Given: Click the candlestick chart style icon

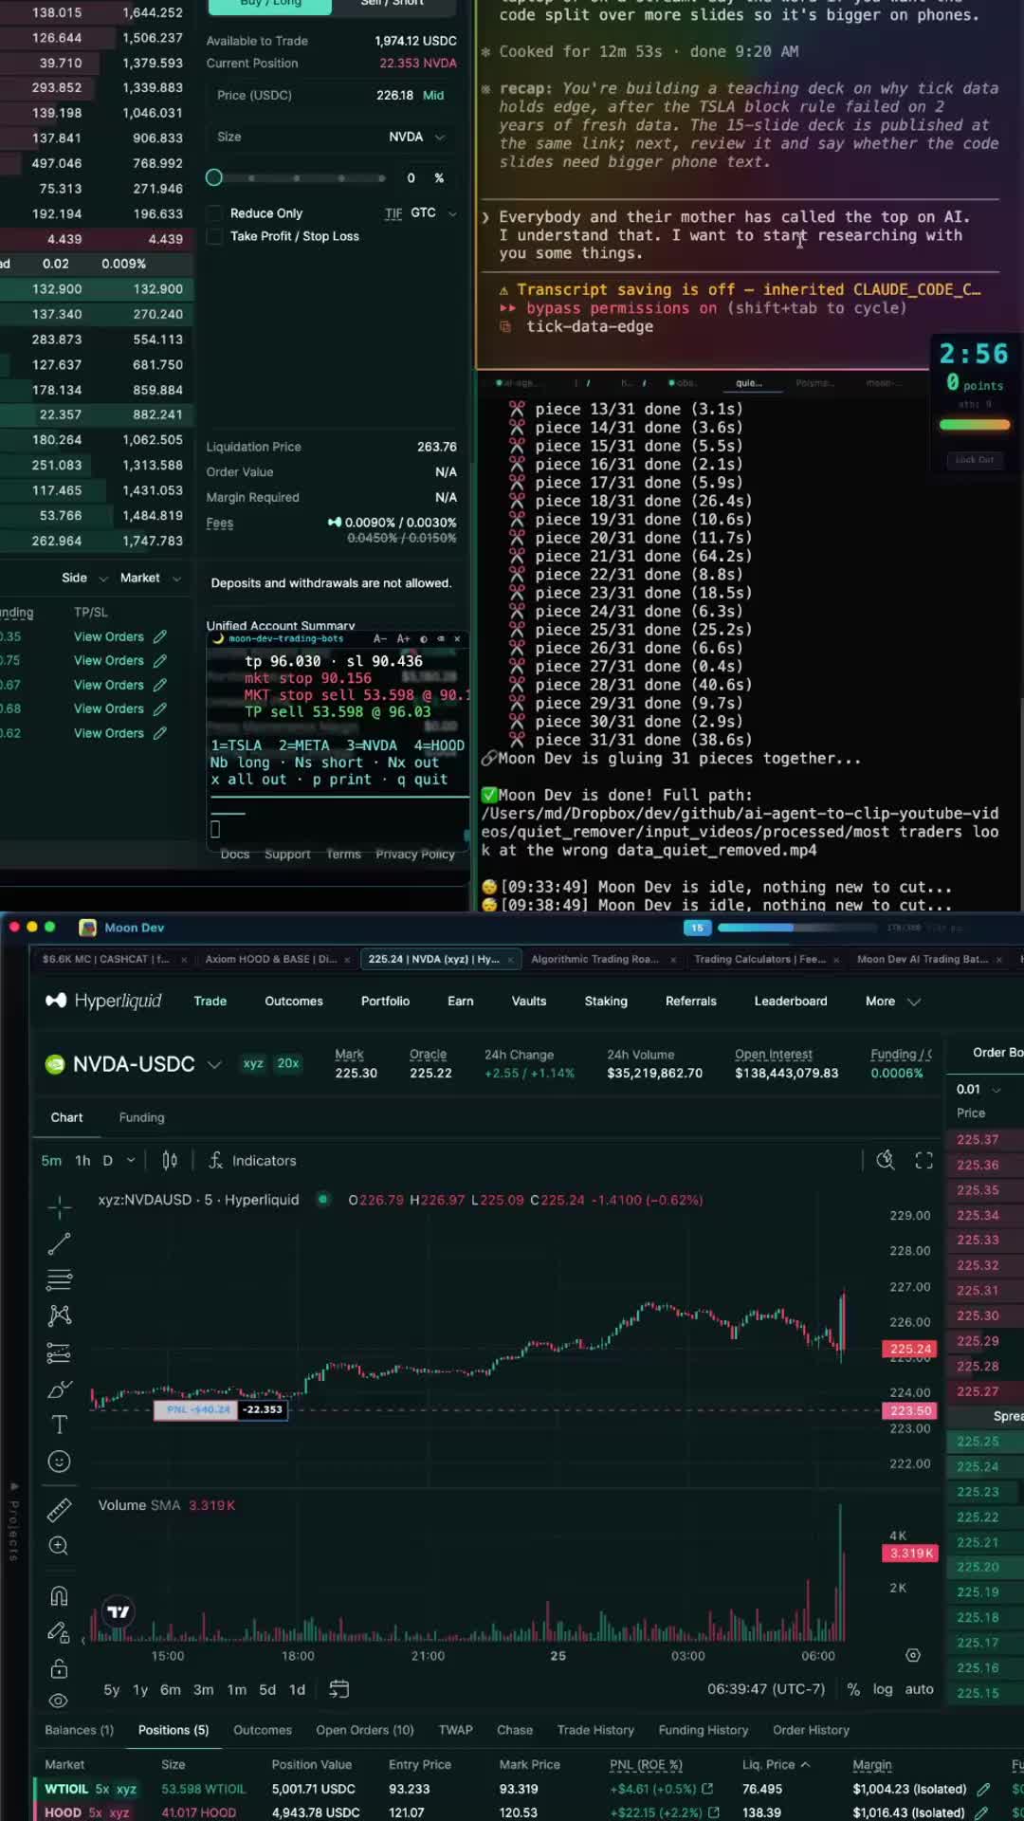Looking at the screenshot, I should tap(170, 1160).
